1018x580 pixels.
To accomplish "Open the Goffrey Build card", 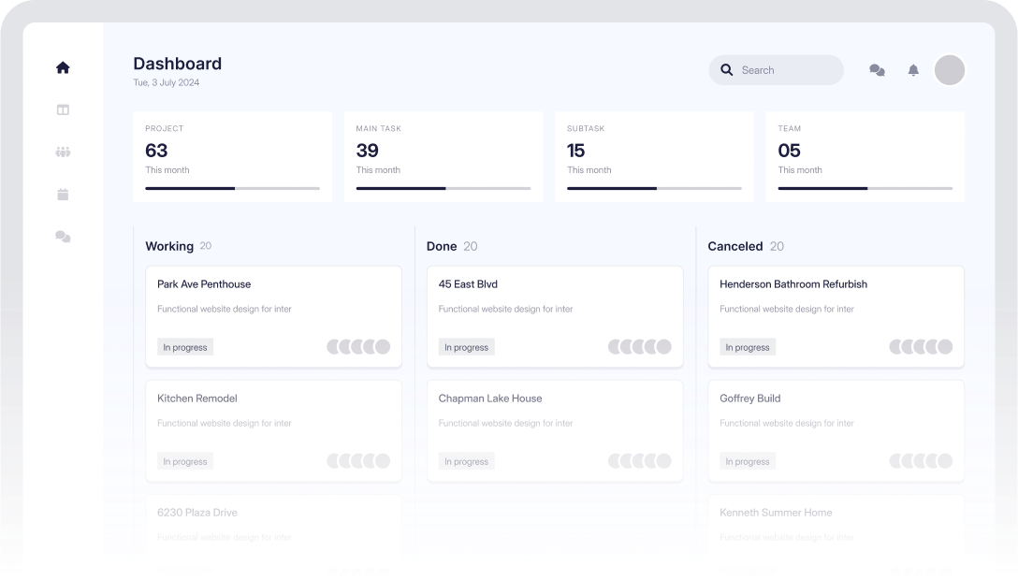I will coord(836,430).
